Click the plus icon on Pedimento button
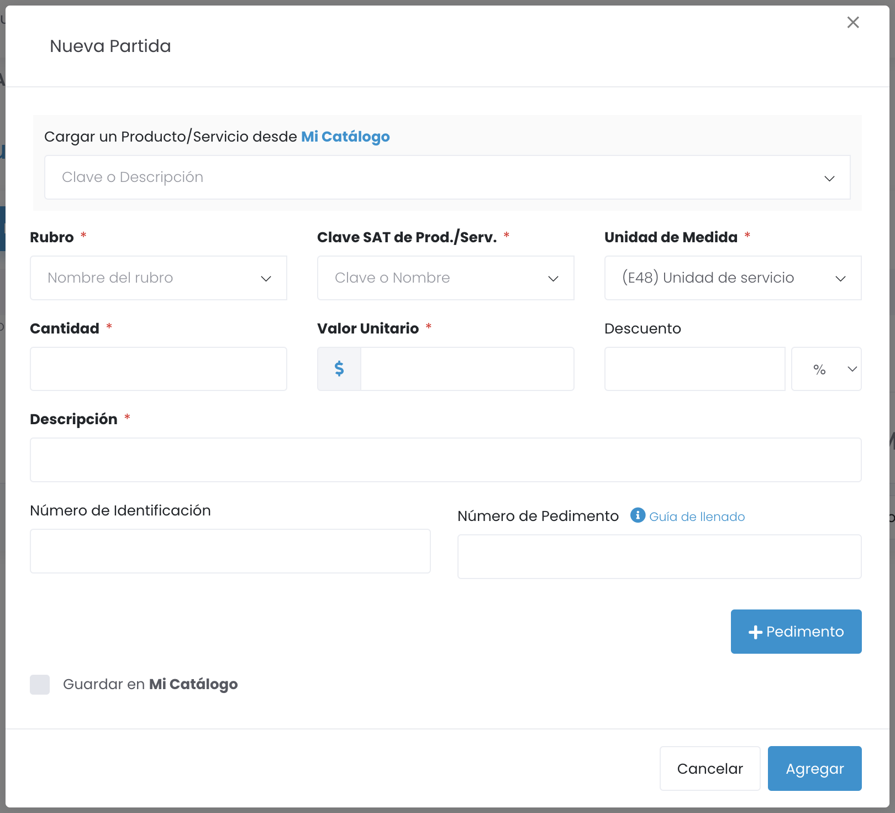 (755, 632)
